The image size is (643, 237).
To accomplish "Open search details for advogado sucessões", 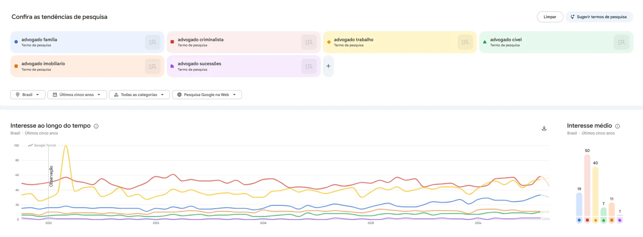I will pos(309,66).
